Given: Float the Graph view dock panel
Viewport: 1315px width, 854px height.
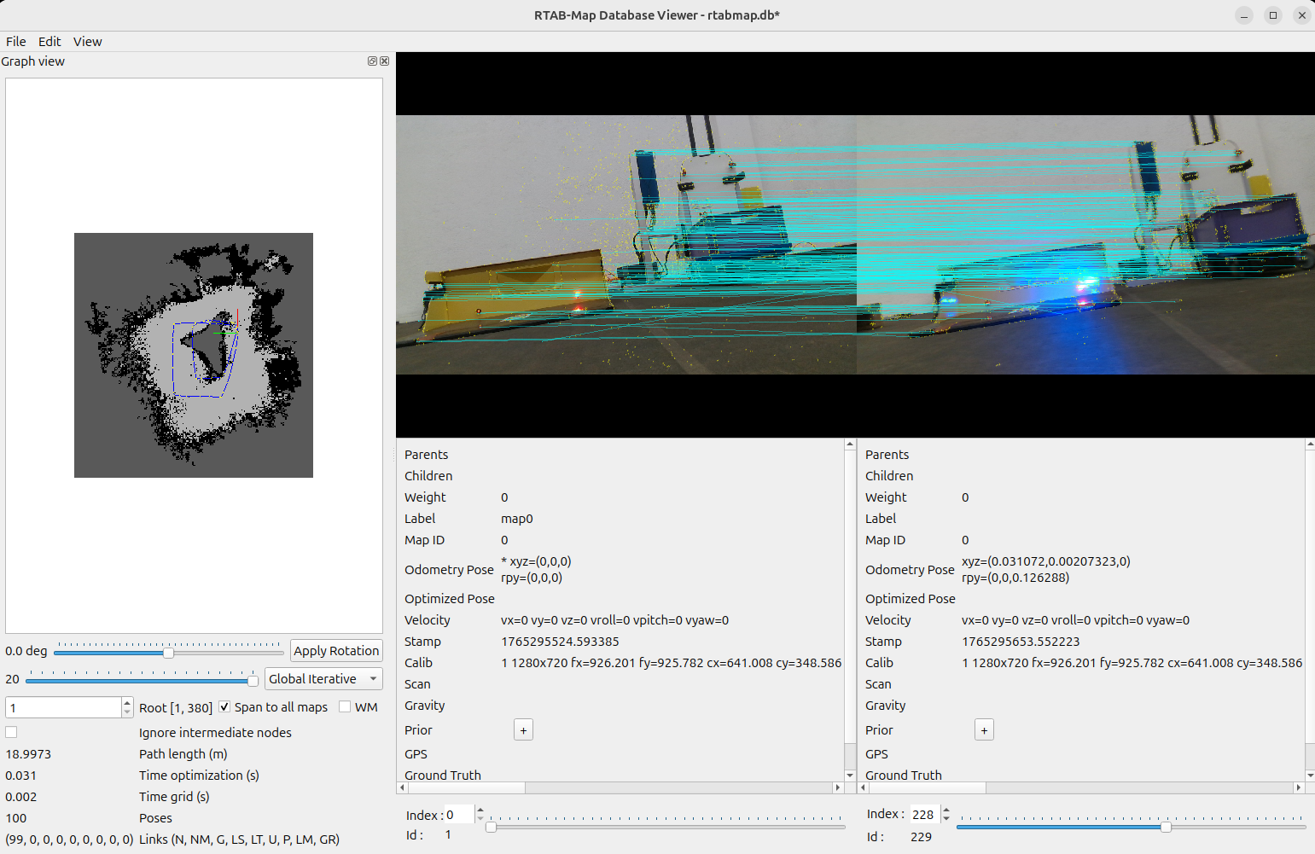Looking at the screenshot, I should click(x=372, y=61).
